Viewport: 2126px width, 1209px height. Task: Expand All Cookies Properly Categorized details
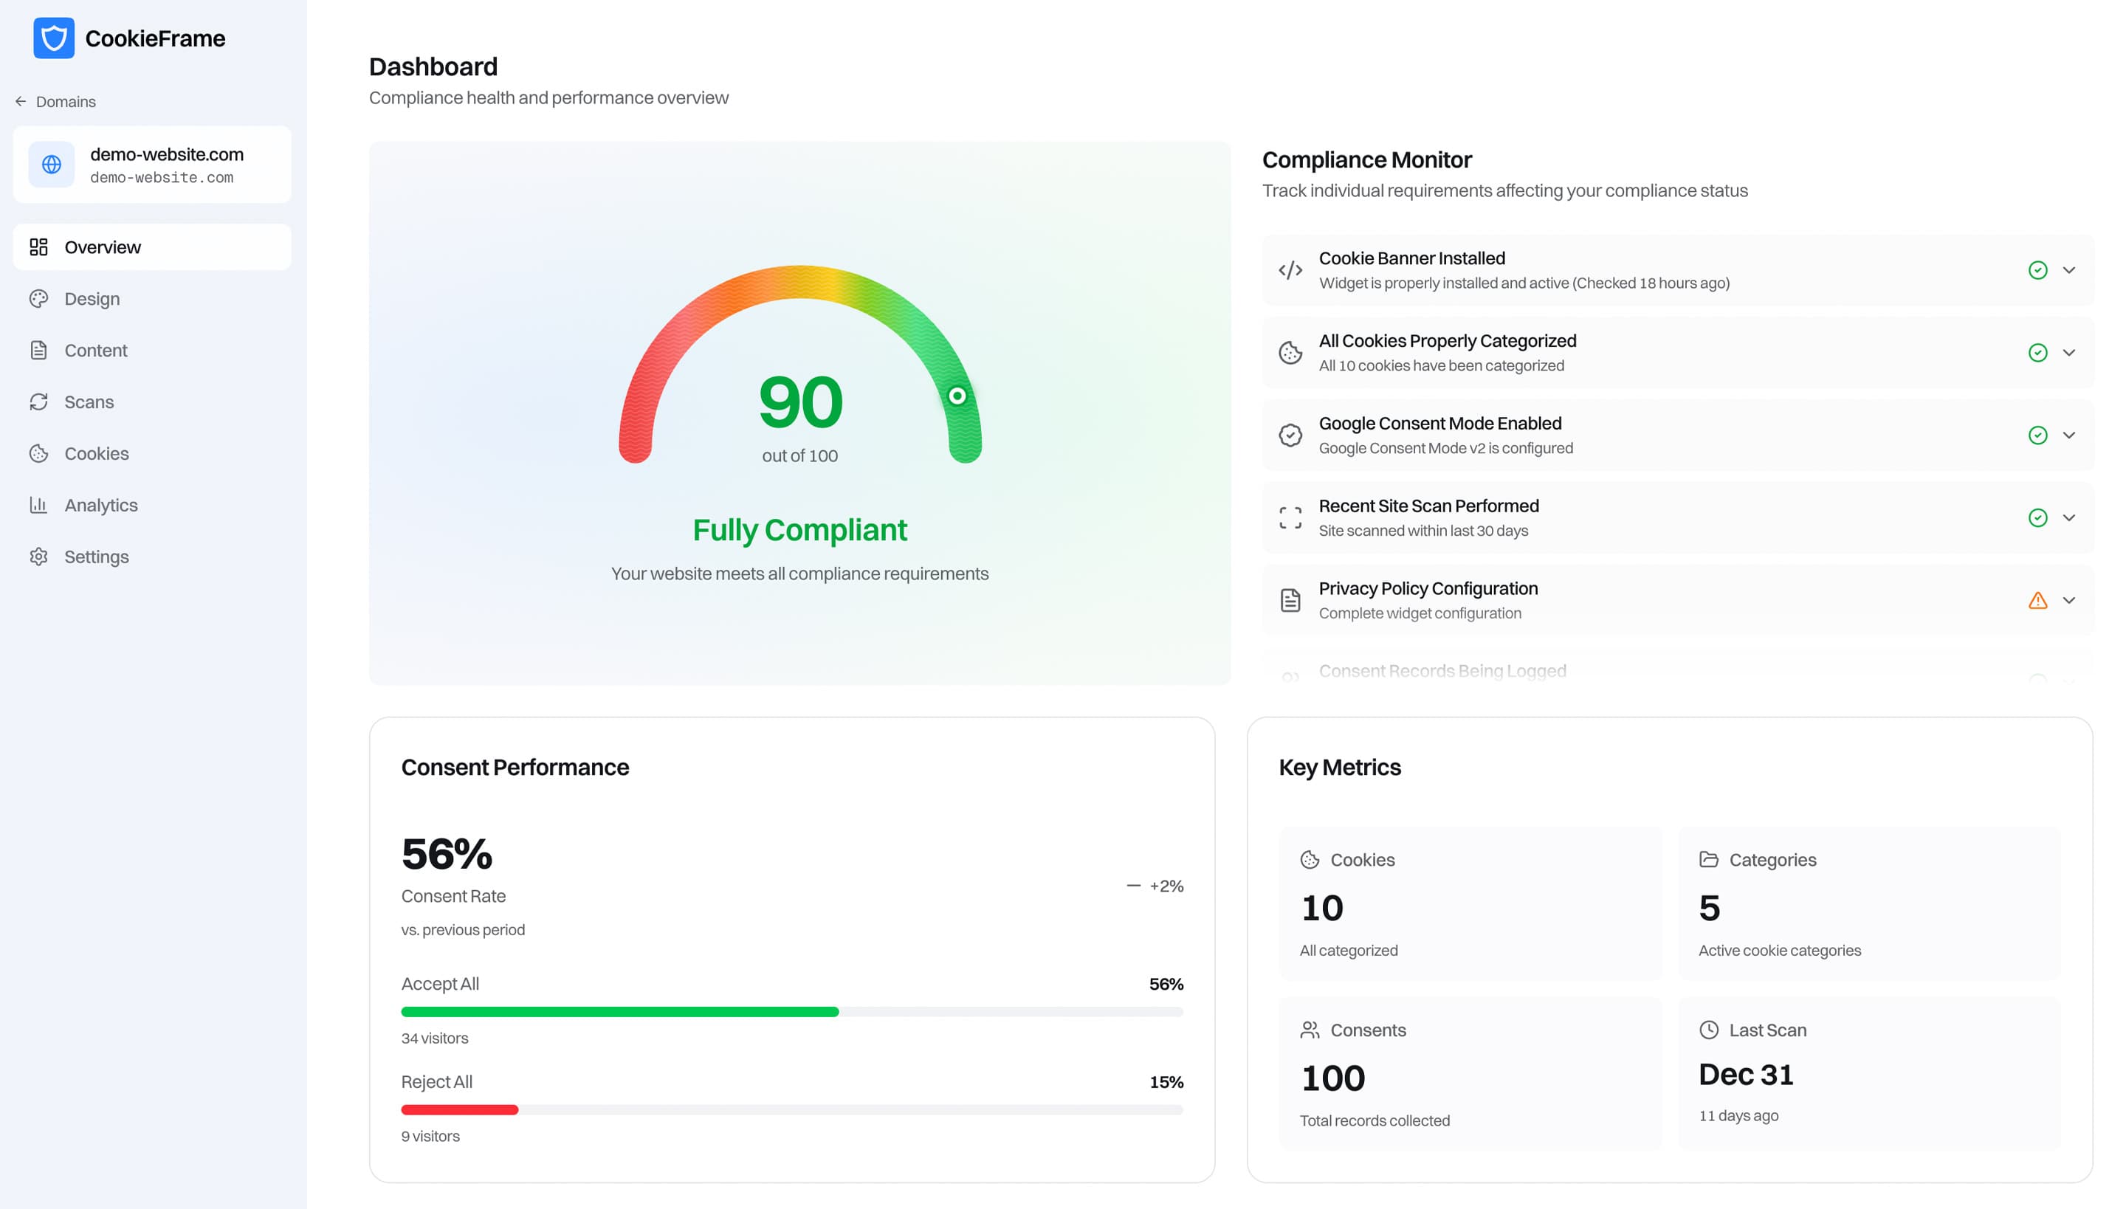tap(2068, 352)
